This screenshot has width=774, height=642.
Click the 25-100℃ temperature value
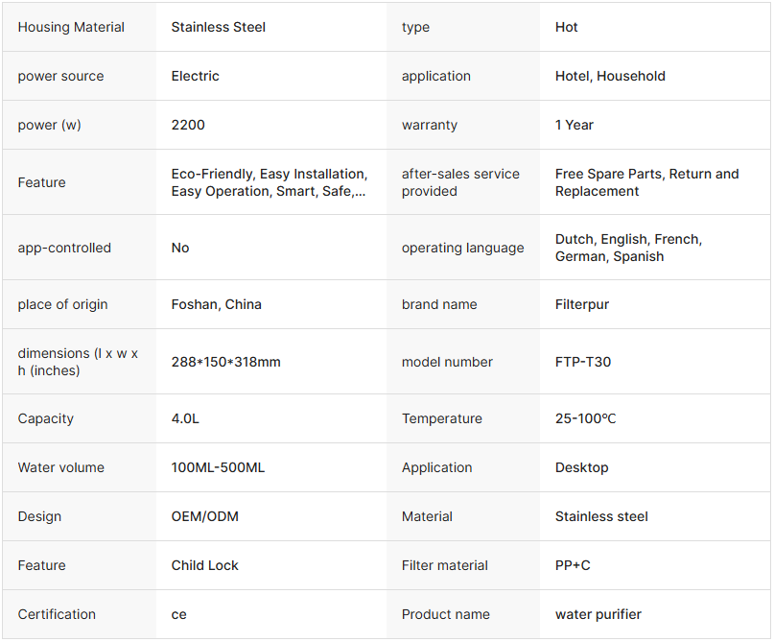click(x=588, y=418)
